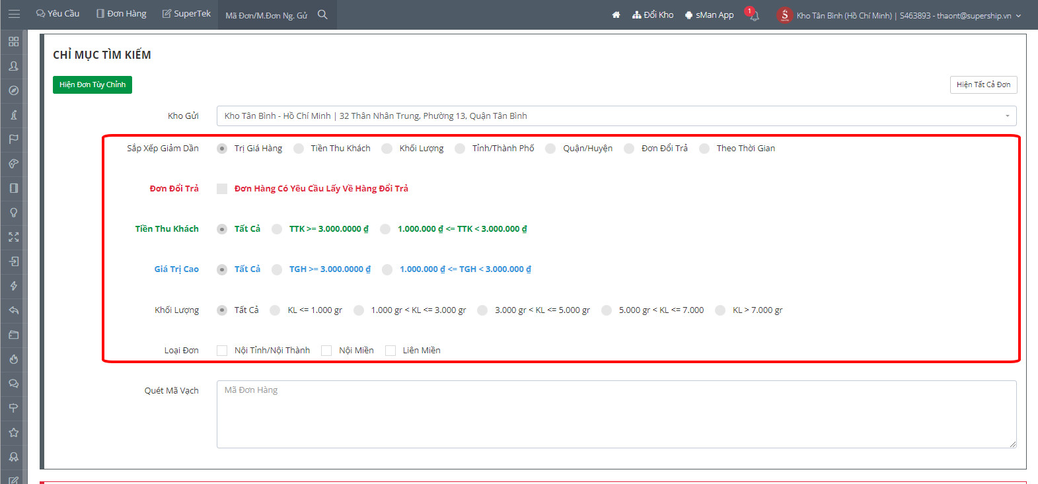Open the grid dashboard sidebar icon

tap(13, 42)
